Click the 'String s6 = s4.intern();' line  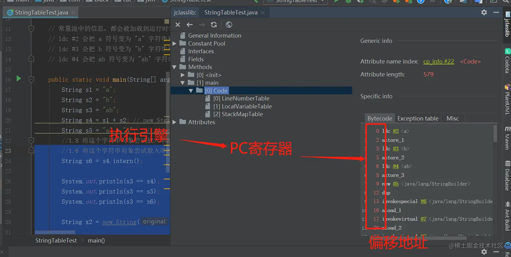click(102, 161)
